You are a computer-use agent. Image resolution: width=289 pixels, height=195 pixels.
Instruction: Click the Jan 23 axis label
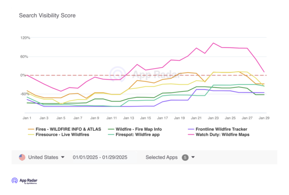tap(213, 118)
